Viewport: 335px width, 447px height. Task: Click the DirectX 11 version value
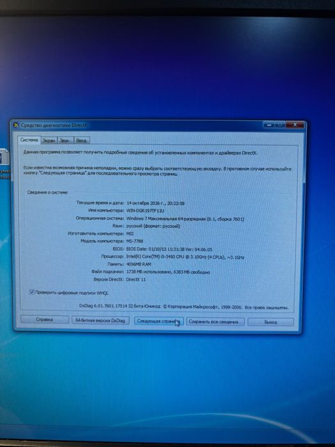(135, 280)
